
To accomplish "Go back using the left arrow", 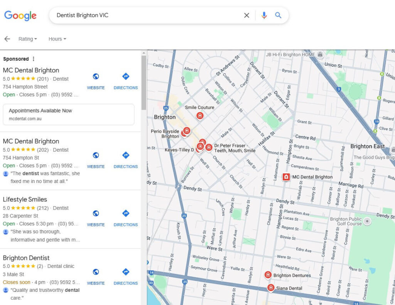I will (7, 39).
